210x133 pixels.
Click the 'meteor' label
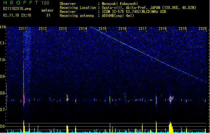coord(47,10)
